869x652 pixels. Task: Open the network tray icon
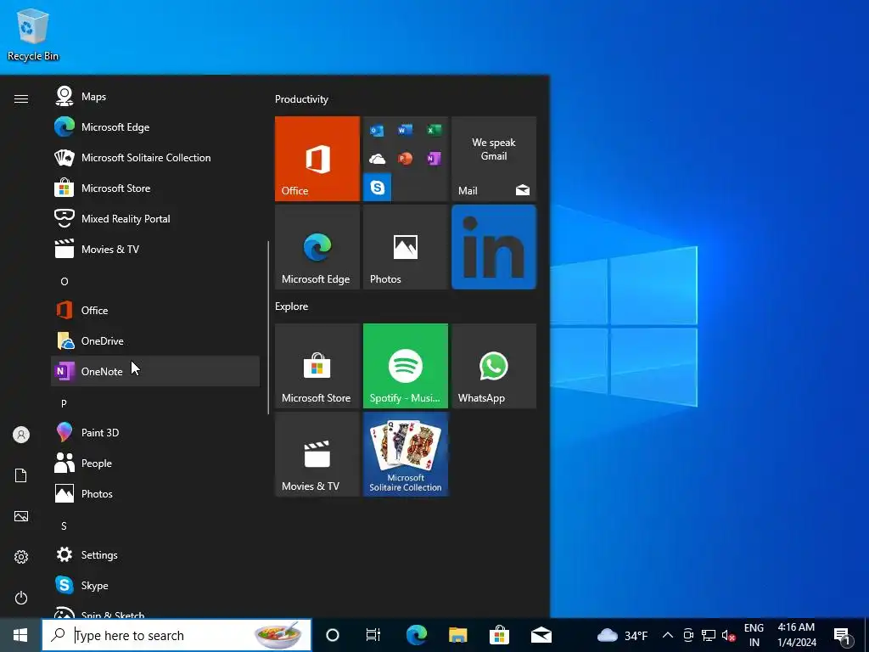(709, 635)
